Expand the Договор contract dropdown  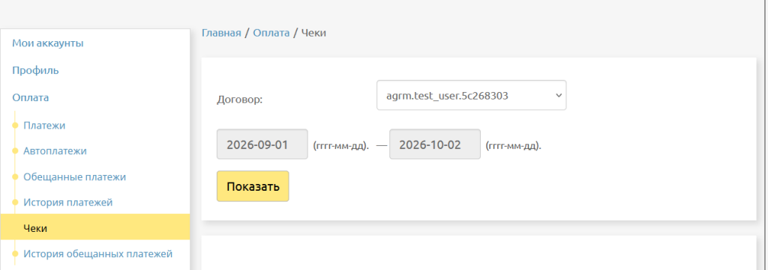click(472, 95)
